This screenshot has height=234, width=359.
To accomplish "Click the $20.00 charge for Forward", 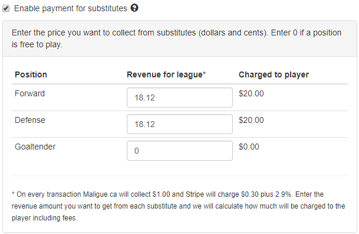I will click(x=251, y=93).
